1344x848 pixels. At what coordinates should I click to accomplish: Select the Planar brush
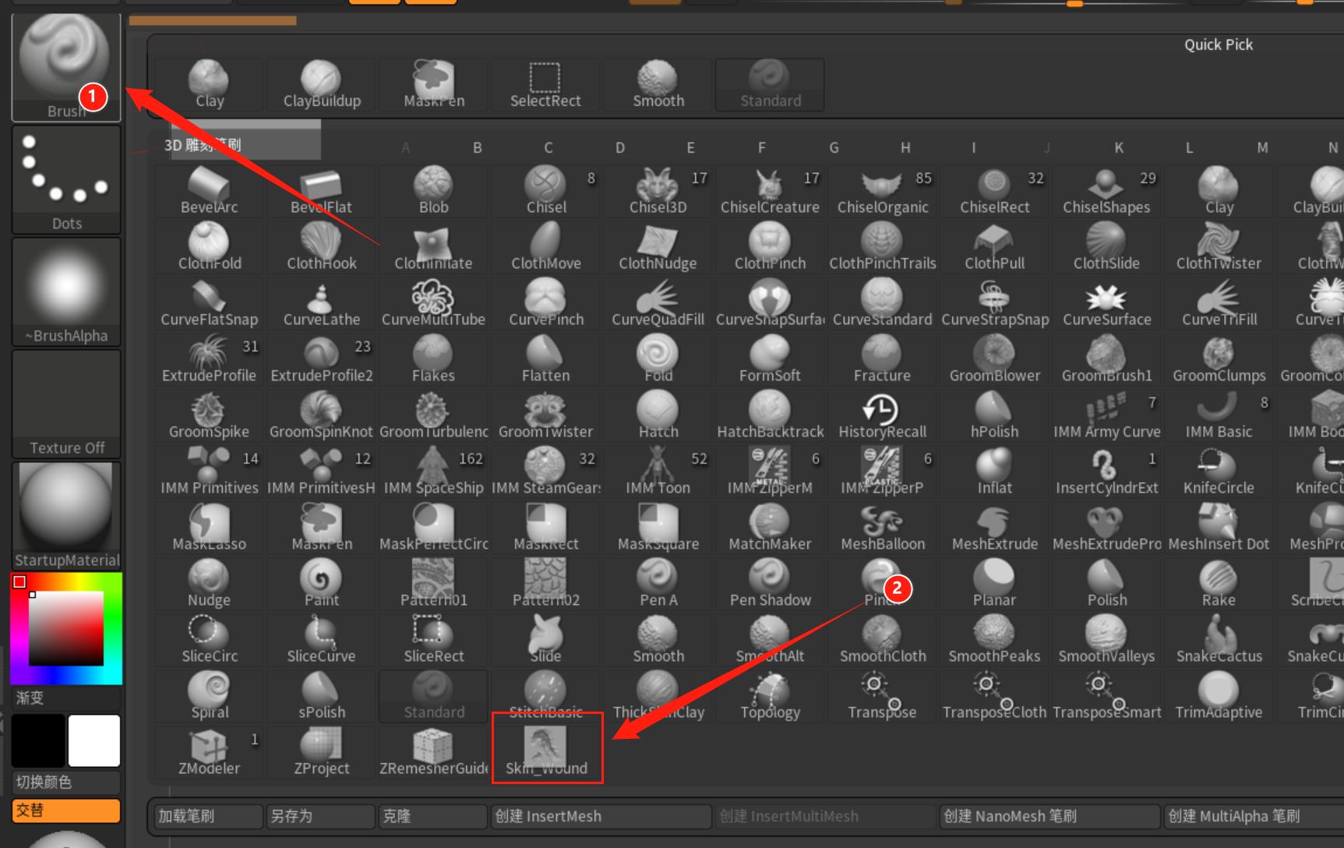point(994,584)
